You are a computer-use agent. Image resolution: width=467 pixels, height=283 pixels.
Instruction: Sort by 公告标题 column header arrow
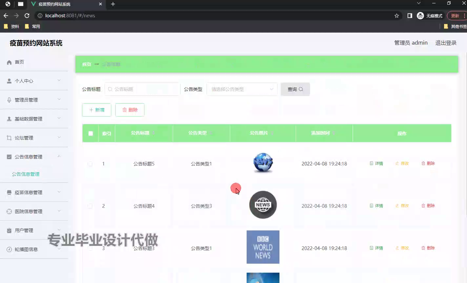coord(153,133)
